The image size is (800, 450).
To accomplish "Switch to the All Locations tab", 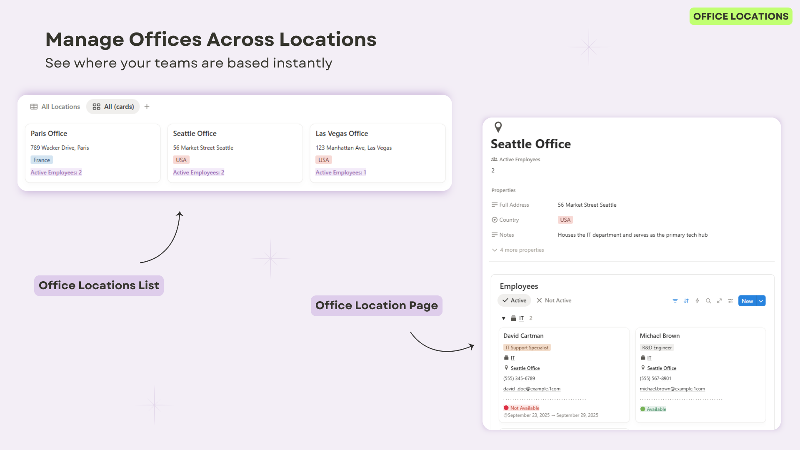I will pyautogui.click(x=55, y=107).
